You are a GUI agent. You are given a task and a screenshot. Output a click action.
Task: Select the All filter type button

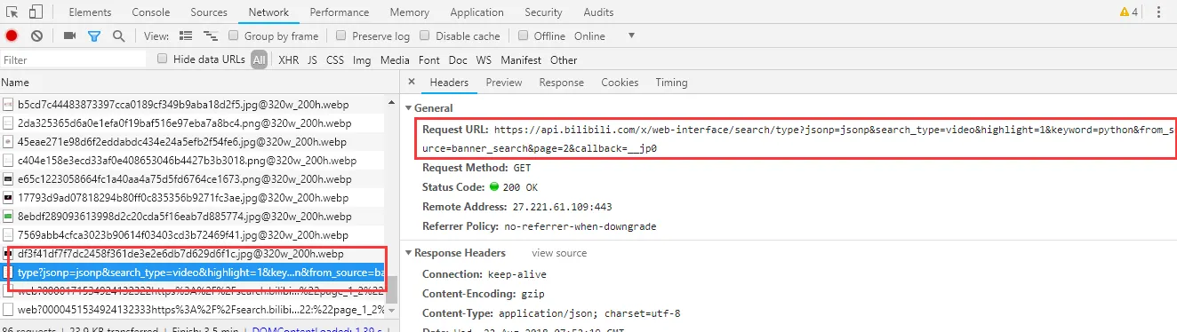point(259,59)
